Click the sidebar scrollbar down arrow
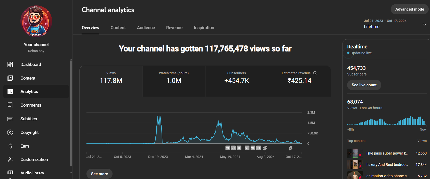The height and width of the screenshot is (179, 430). 71,173
